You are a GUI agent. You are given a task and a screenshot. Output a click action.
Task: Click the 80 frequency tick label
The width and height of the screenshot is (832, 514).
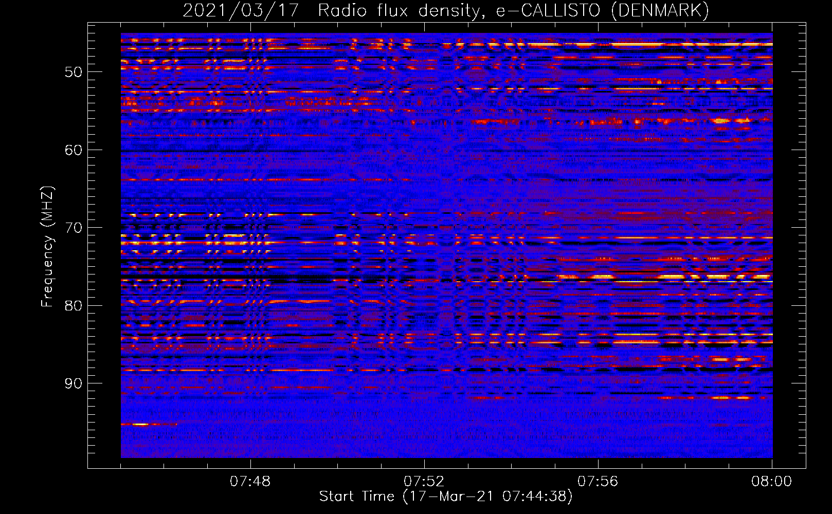[74, 306]
